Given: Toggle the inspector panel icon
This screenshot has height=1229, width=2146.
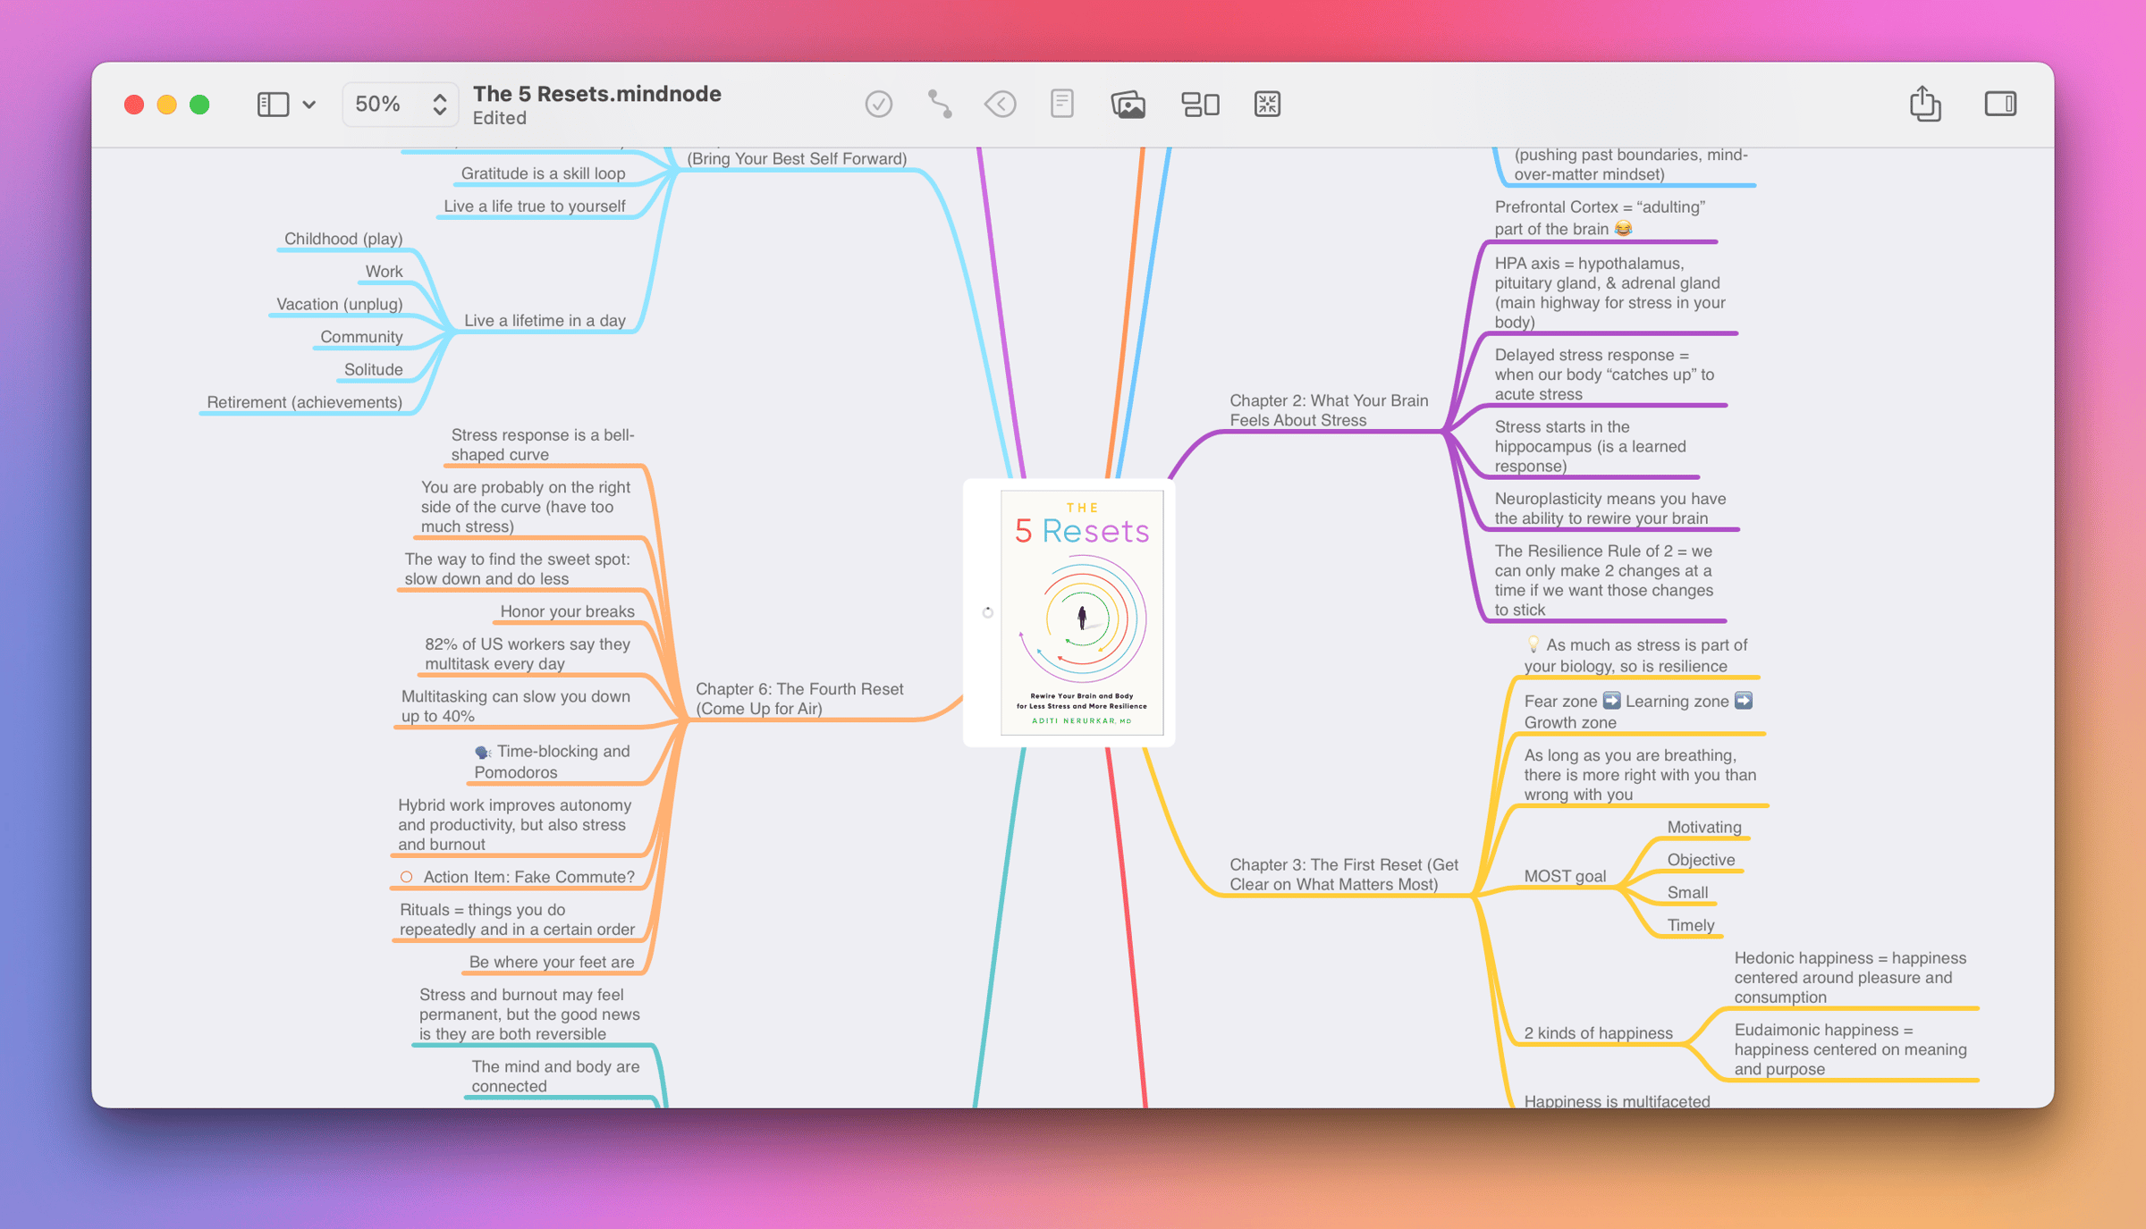Looking at the screenshot, I should point(2000,105).
